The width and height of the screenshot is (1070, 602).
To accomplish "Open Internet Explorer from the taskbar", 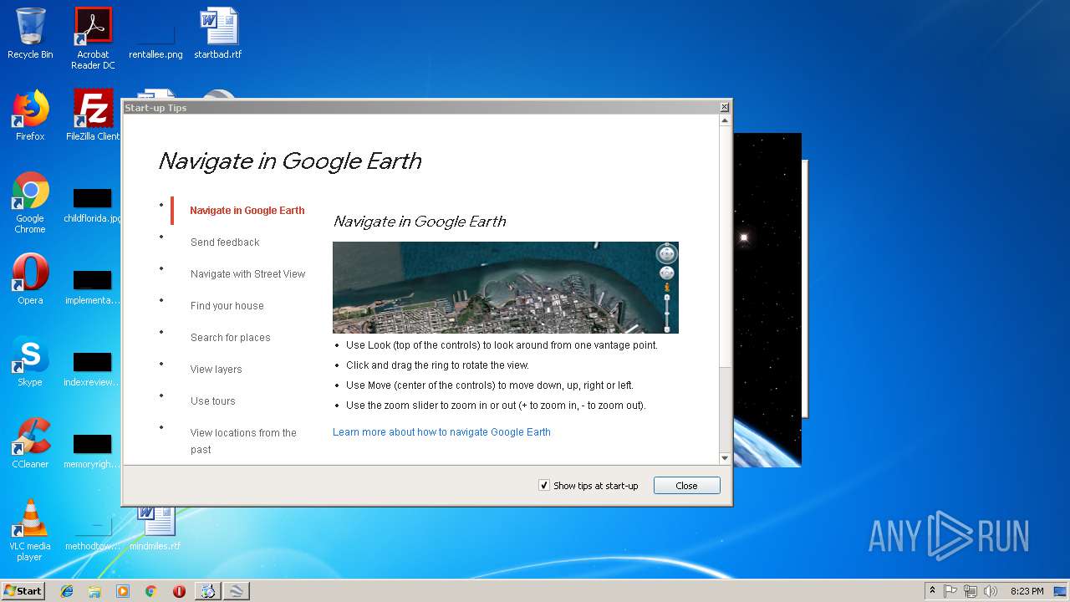I will pyautogui.click(x=67, y=591).
